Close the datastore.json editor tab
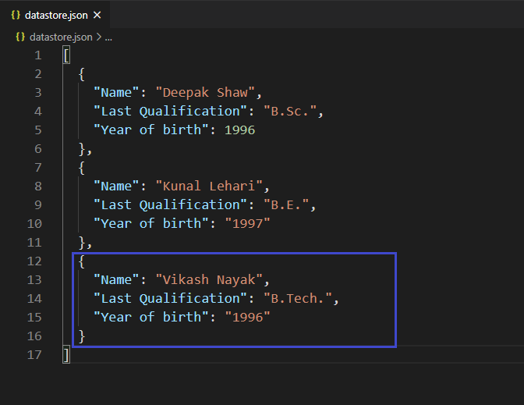Viewport: 524px width, 405px height. [96, 15]
